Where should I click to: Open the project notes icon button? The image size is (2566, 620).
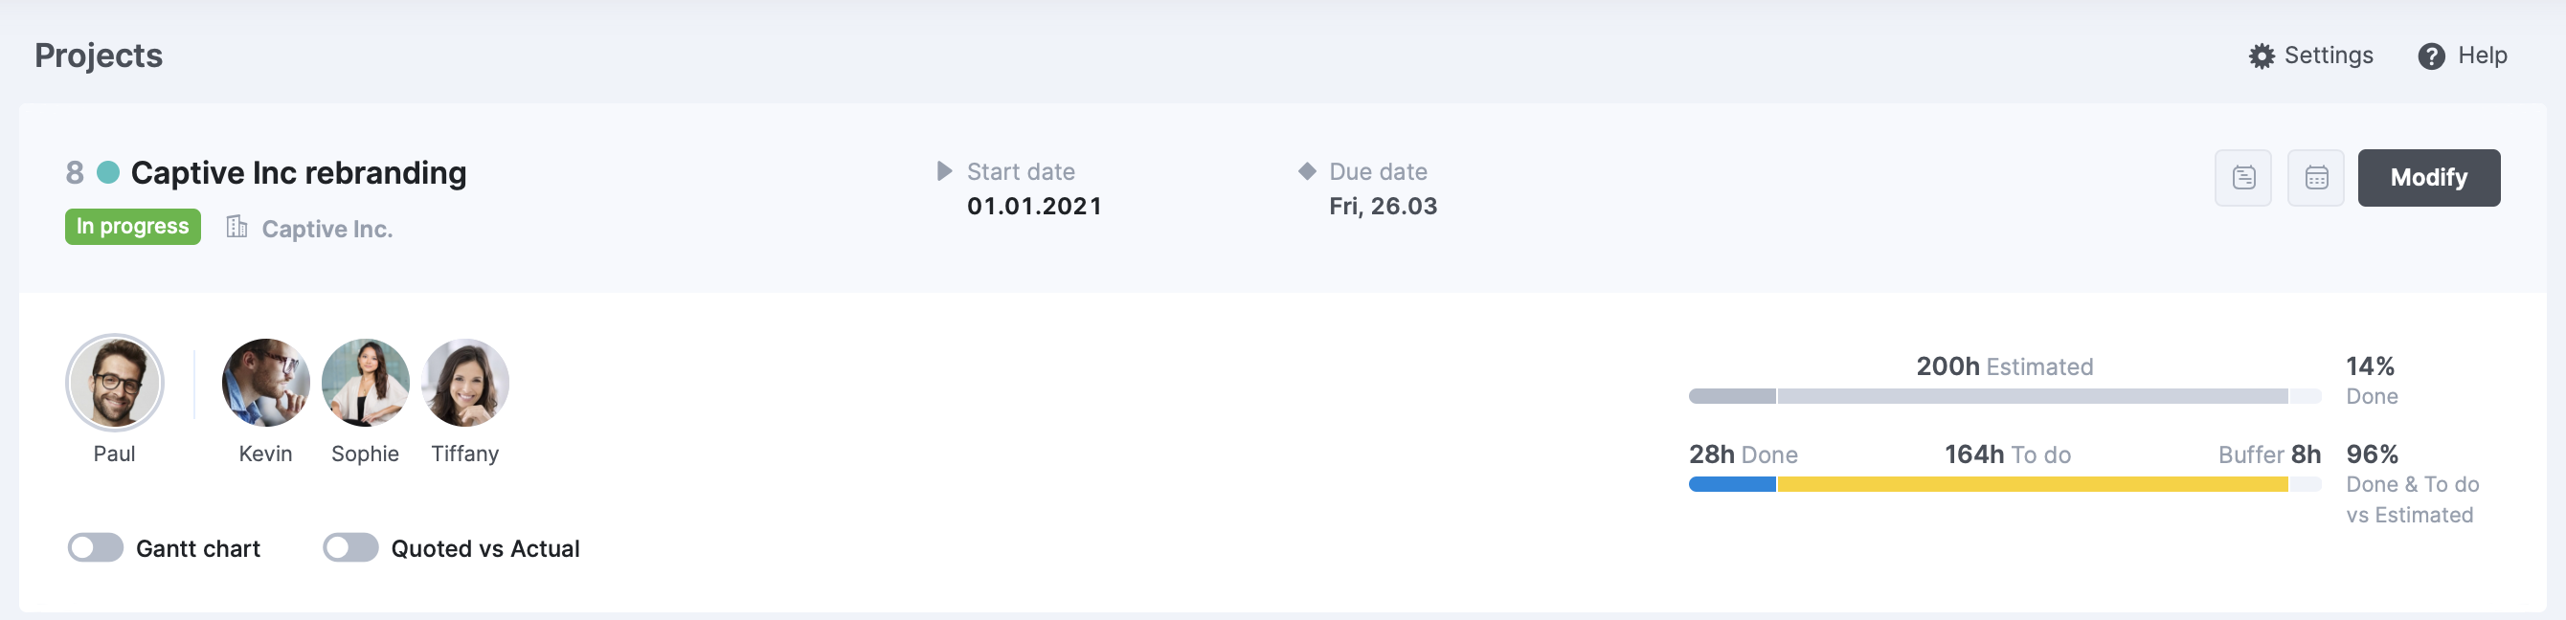[2243, 178]
